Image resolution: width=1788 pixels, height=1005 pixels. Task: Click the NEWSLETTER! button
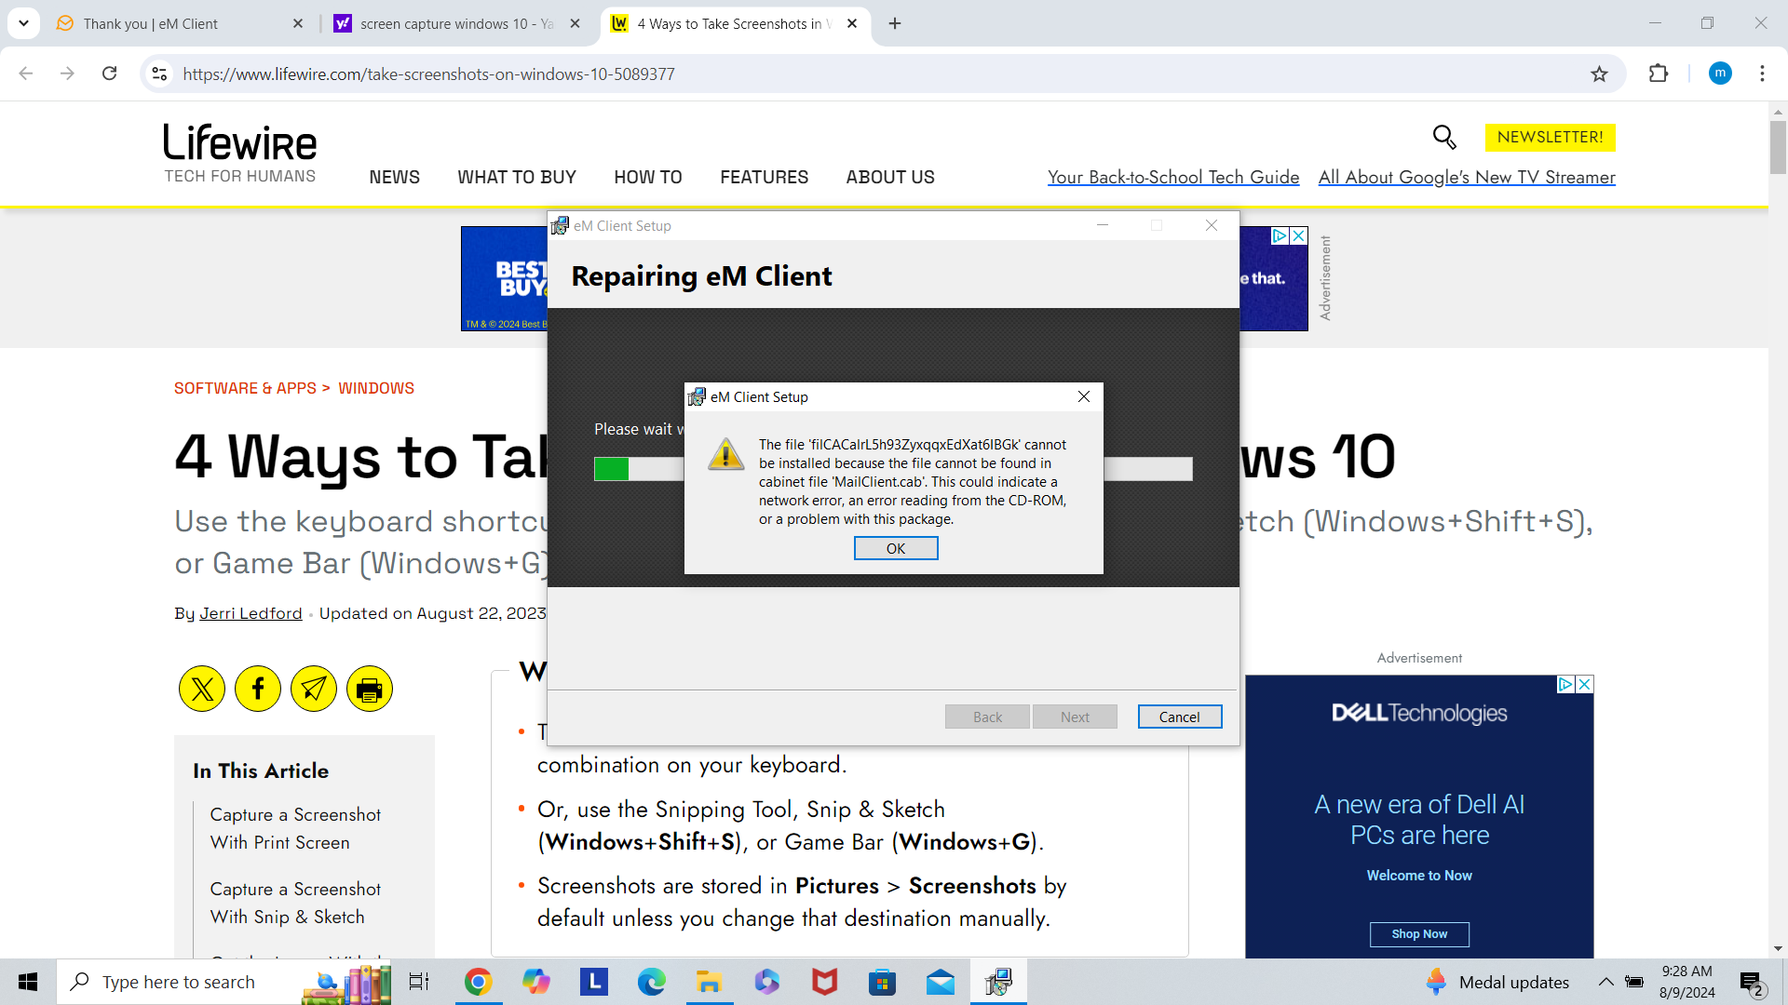pos(1550,137)
